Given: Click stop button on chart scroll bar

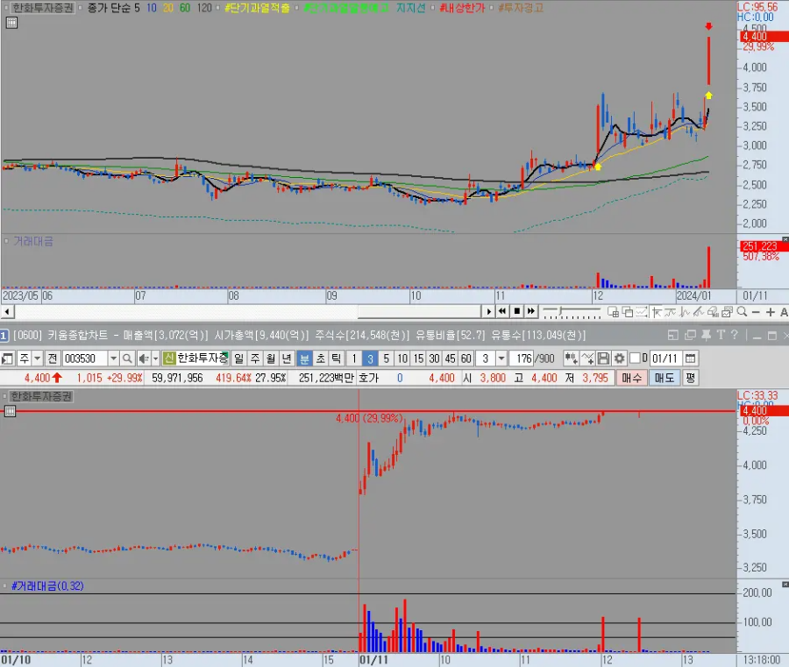Looking at the screenshot, I should (x=516, y=312).
